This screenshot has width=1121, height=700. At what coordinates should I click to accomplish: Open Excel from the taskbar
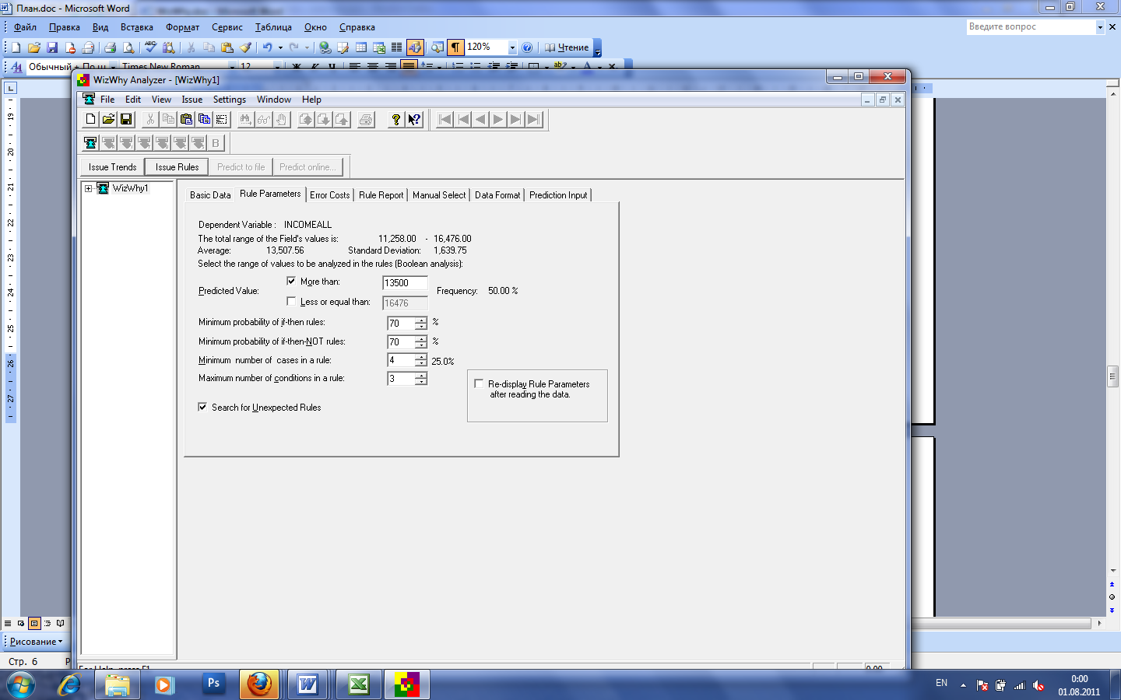click(358, 684)
